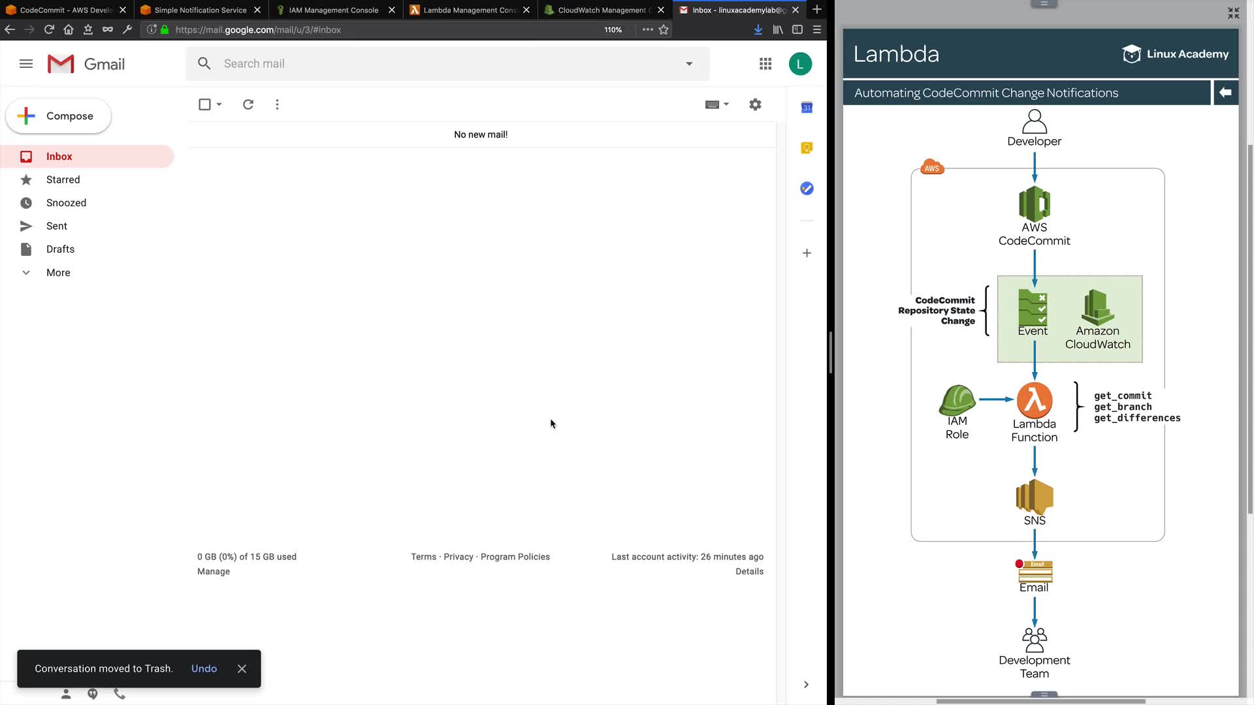Click the main menu hamburger icon
1254x705 pixels.
[26, 64]
